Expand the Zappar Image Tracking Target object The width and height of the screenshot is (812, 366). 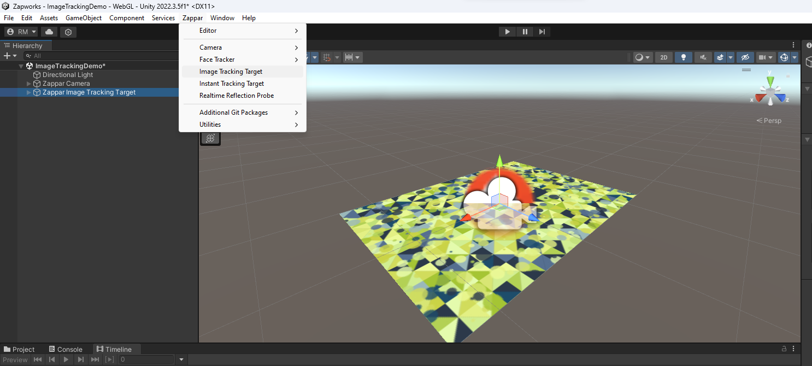pyautogui.click(x=29, y=92)
